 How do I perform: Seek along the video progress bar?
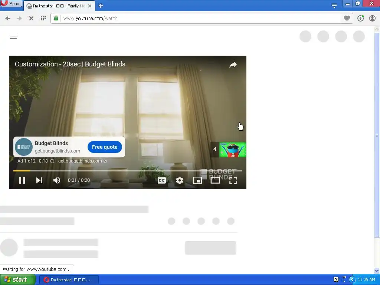coord(128,171)
